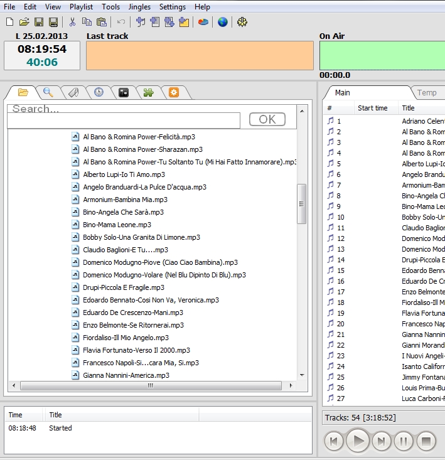
Task: Click the next track playback button
Action: point(382,441)
